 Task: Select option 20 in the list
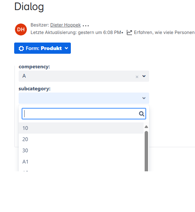(81, 139)
